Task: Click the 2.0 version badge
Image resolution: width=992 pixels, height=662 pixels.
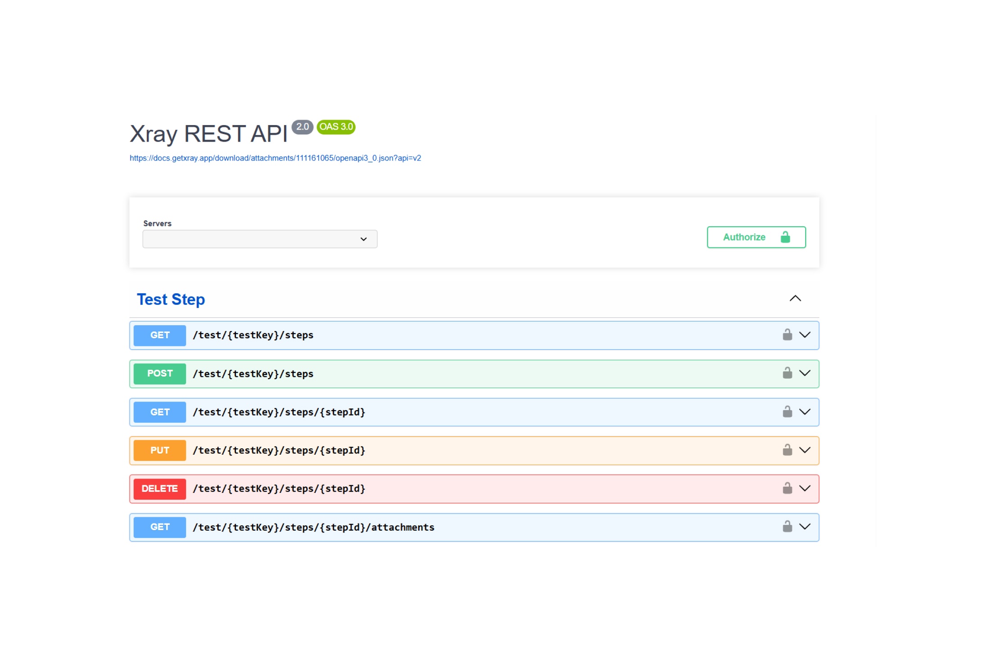Action: click(302, 127)
